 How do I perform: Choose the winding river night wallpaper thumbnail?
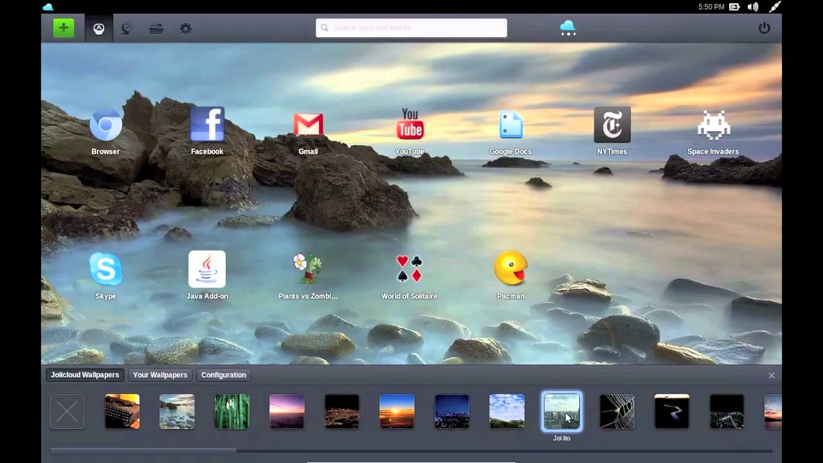[672, 412]
